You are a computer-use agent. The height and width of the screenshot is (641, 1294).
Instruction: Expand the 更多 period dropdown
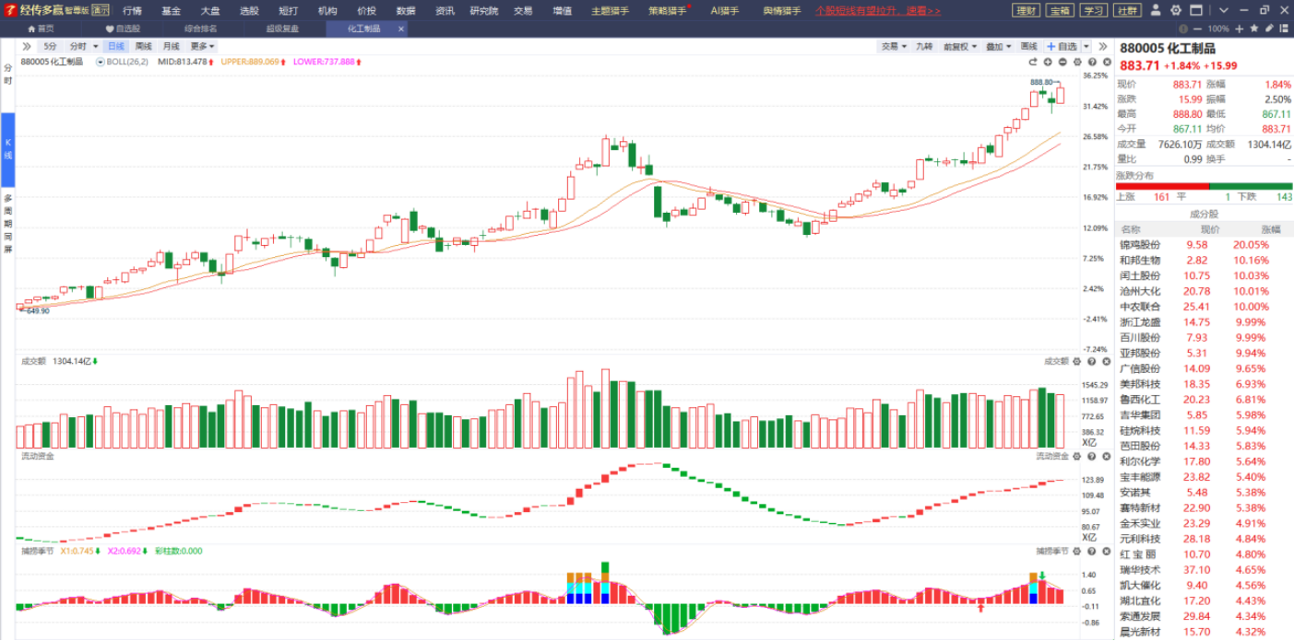pyautogui.click(x=203, y=46)
